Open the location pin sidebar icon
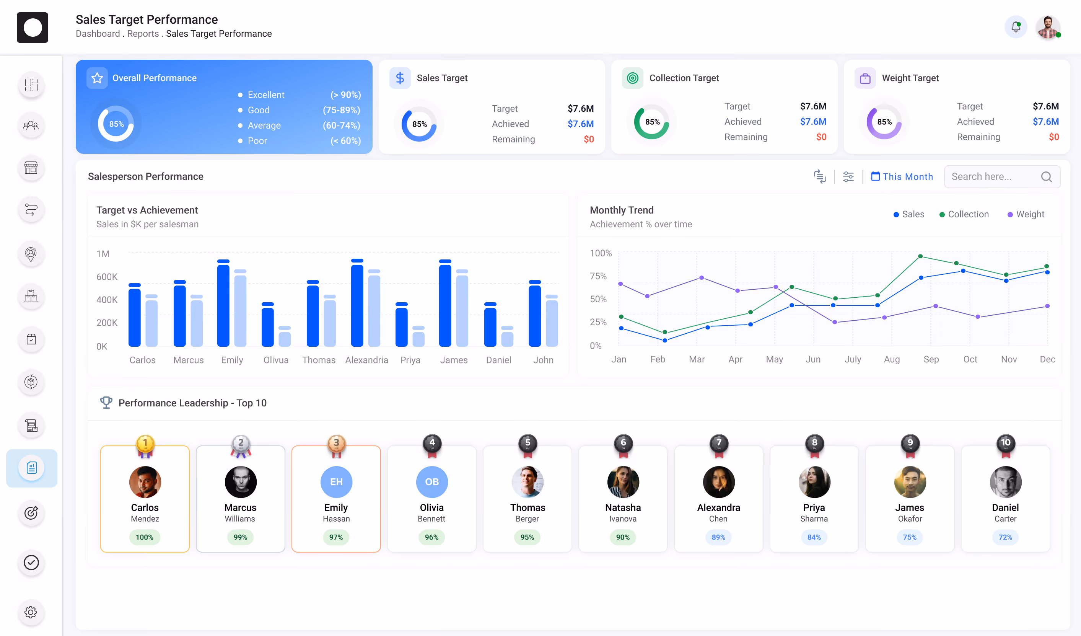Image resolution: width=1081 pixels, height=636 pixels. 31,254
